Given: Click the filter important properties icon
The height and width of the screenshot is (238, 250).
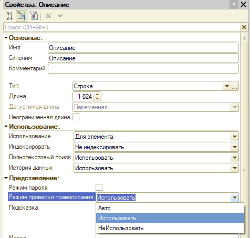Looking at the screenshot, I should [x=34, y=16].
